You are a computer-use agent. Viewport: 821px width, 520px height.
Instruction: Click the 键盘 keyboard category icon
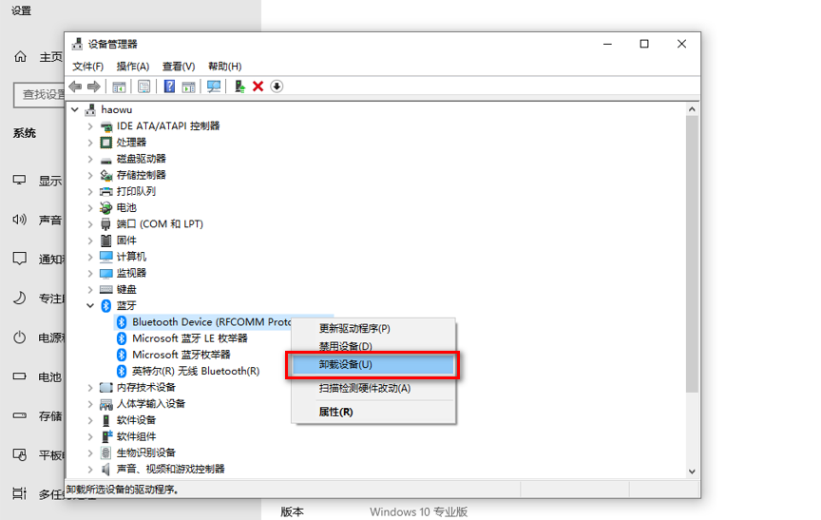[105, 290]
